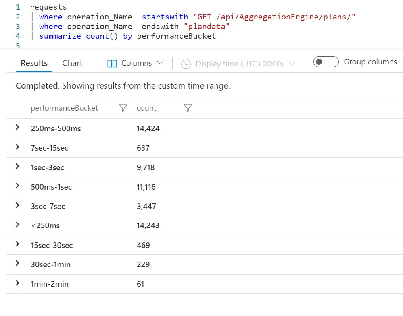The width and height of the screenshot is (403, 316).
Task: Toggle the Group columns switch
Action: [326, 62]
